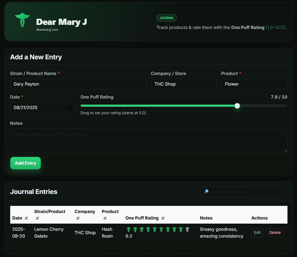Viewport: 297px width, 257px height.
Task: Sort entries by Product arrows
Action: [x=105, y=218]
